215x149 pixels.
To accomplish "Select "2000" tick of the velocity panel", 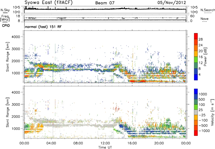I will point(16,116).
